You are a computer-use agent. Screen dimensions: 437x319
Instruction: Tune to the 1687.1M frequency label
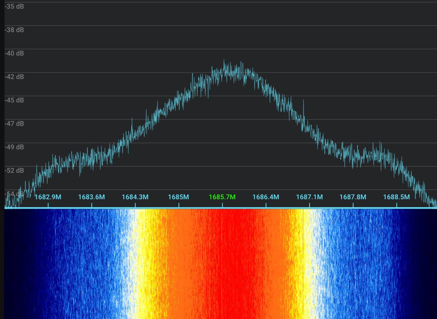(309, 197)
